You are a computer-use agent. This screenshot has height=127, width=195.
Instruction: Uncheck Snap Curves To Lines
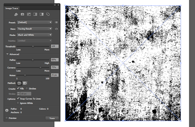coord(18,99)
